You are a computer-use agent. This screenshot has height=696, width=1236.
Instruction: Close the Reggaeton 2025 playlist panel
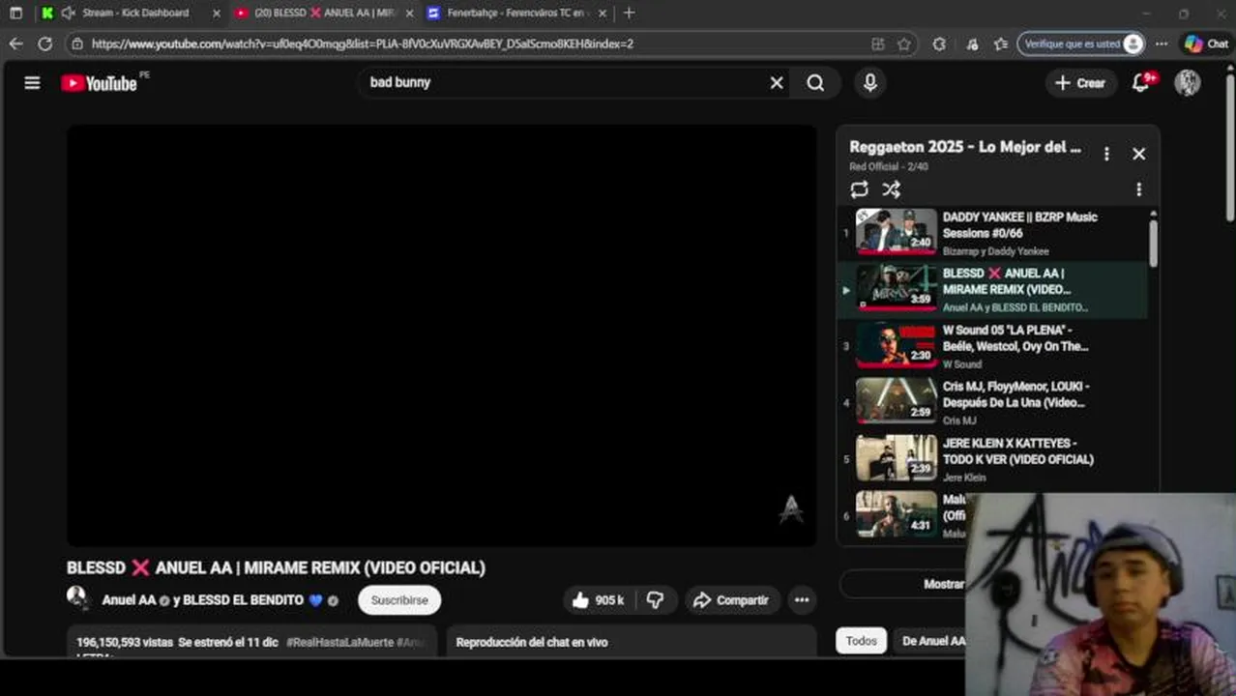pyautogui.click(x=1138, y=154)
